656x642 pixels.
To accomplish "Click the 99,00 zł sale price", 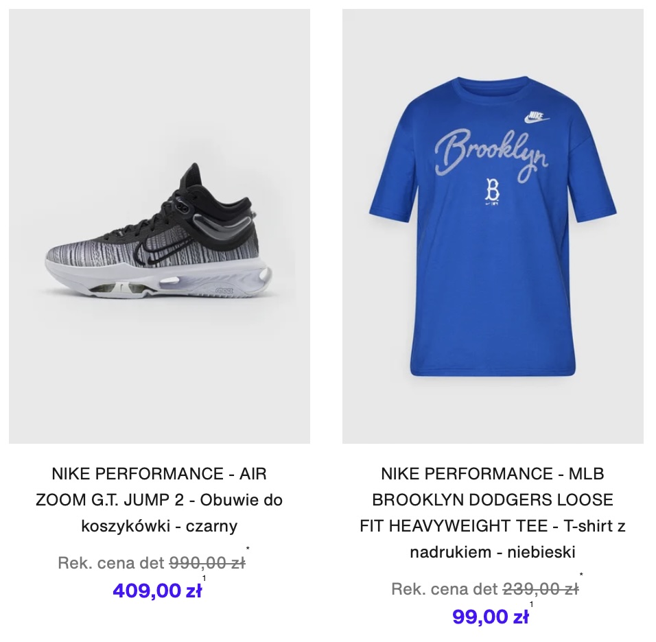I will point(491,617).
